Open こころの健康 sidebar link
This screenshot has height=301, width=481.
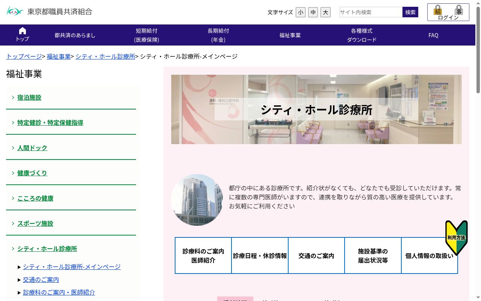pyautogui.click(x=35, y=198)
